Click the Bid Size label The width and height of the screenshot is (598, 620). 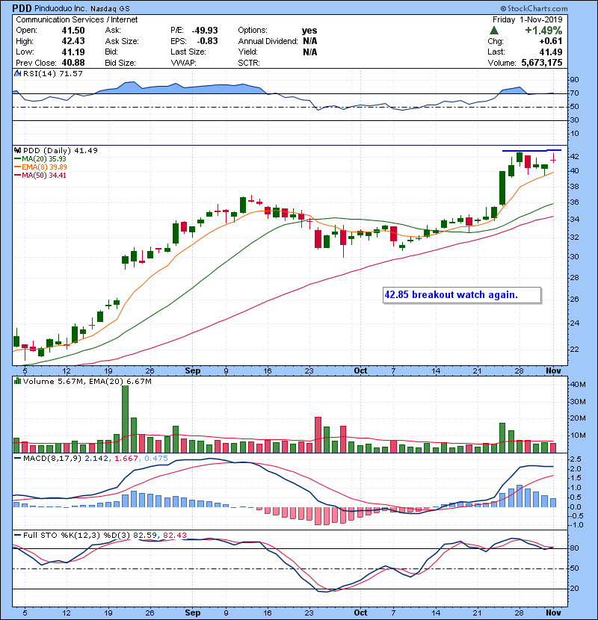pyautogui.click(x=120, y=63)
